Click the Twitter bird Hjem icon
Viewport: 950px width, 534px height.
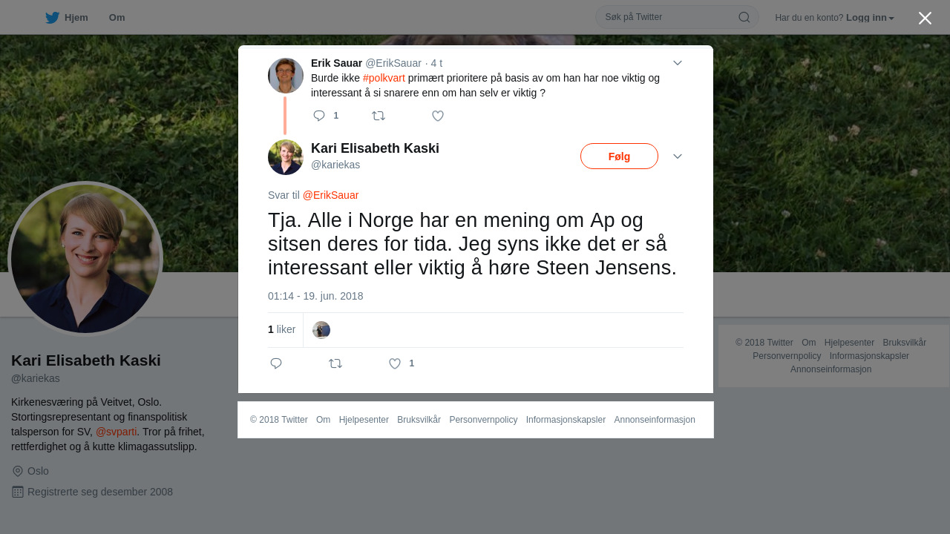pos(52,17)
